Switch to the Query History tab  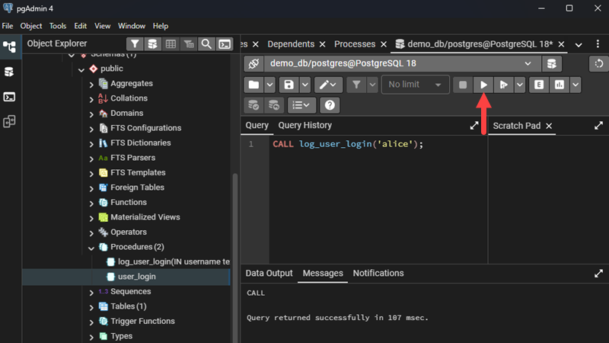point(305,125)
